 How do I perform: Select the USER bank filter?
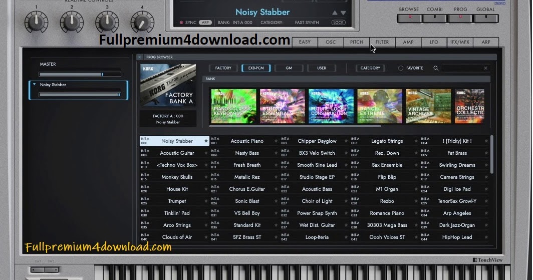pos(322,68)
